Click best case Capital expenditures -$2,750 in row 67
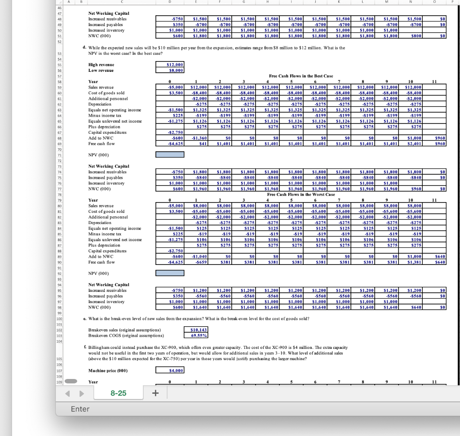The height and width of the screenshot is (436, 460). point(170,132)
